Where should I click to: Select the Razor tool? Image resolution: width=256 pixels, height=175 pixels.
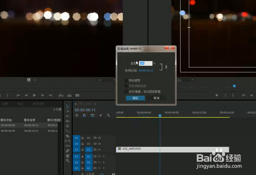point(67,136)
